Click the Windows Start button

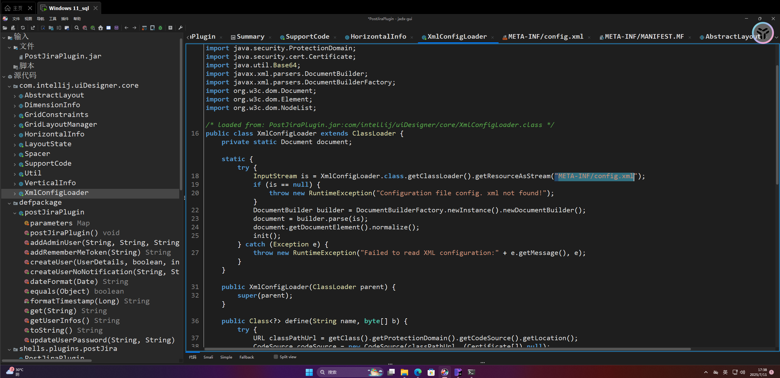point(309,372)
